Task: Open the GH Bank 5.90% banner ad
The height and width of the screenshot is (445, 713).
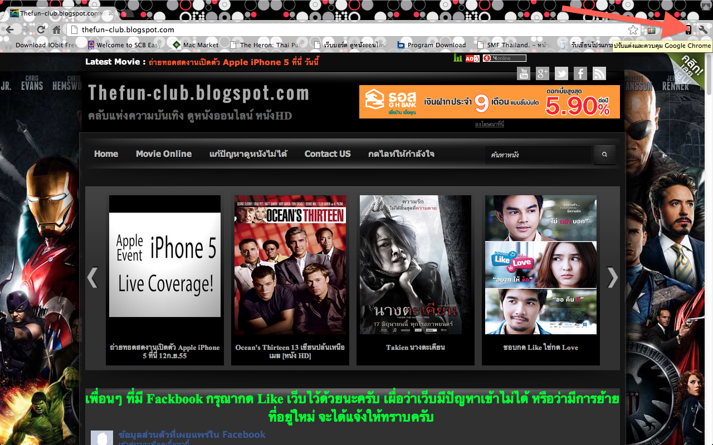Action: (x=489, y=101)
